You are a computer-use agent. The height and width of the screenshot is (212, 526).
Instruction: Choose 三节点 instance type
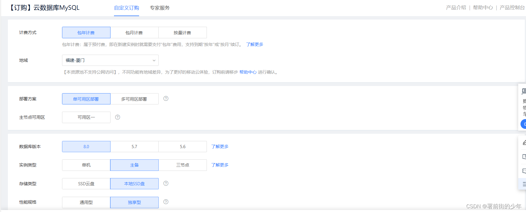[x=183, y=165]
